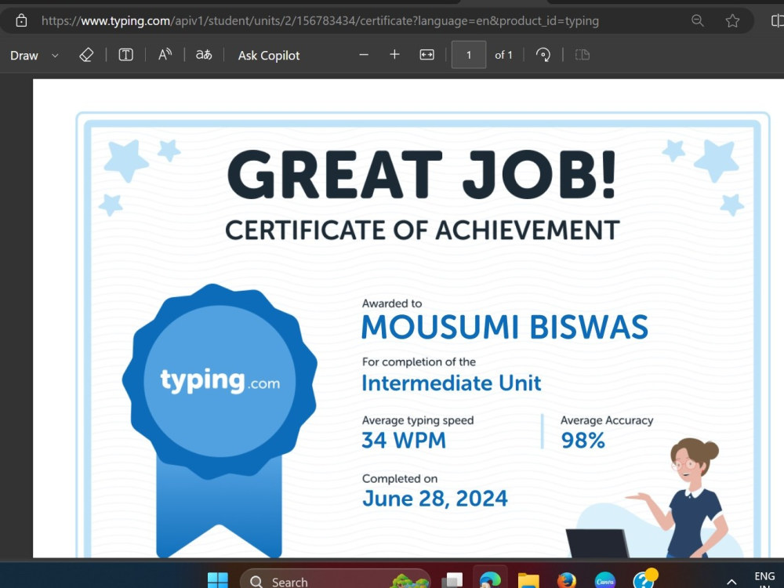Viewport: 784px width, 588px height.
Task: Start Read aloud
Action: [x=165, y=55]
